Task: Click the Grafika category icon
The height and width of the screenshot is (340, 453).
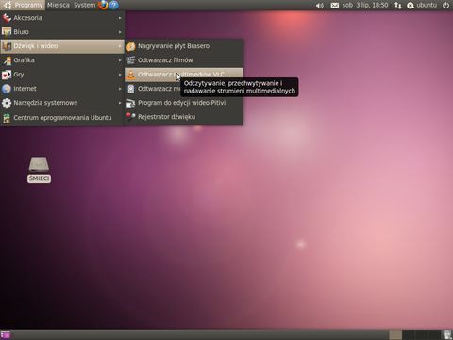Action: (x=7, y=60)
